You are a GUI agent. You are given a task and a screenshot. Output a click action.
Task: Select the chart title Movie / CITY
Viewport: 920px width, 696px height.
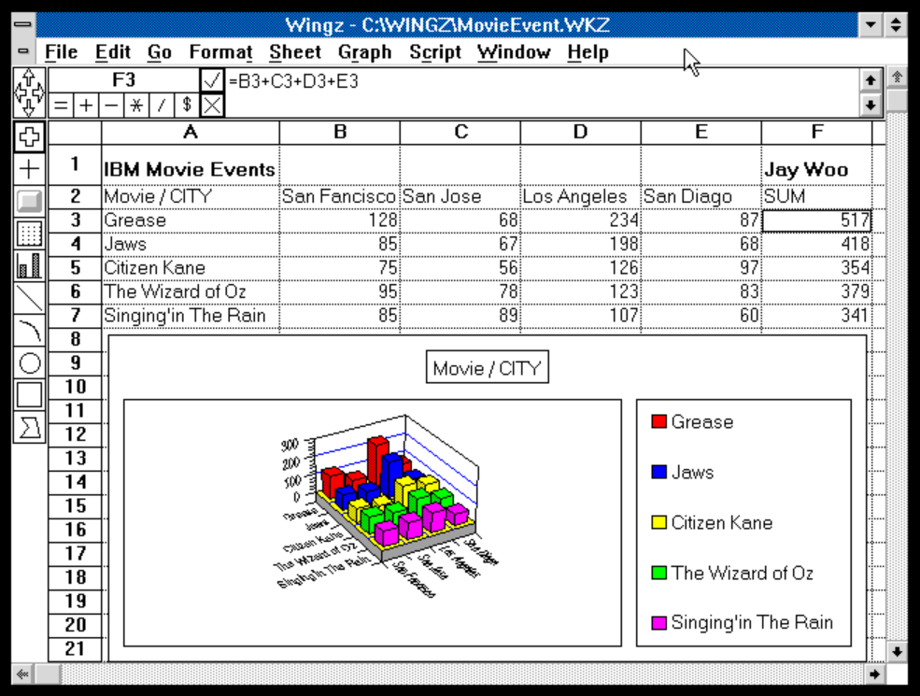click(x=488, y=367)
